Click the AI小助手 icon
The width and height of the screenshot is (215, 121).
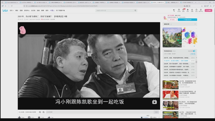[x=144, y=118]
